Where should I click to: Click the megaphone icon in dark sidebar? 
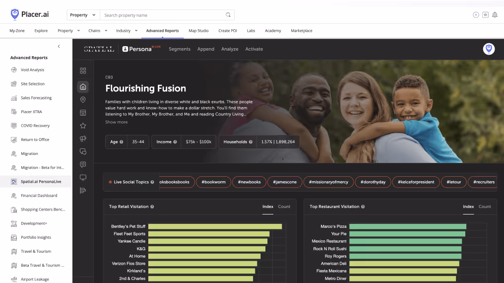pyautogui.click(x=83, y=139)
